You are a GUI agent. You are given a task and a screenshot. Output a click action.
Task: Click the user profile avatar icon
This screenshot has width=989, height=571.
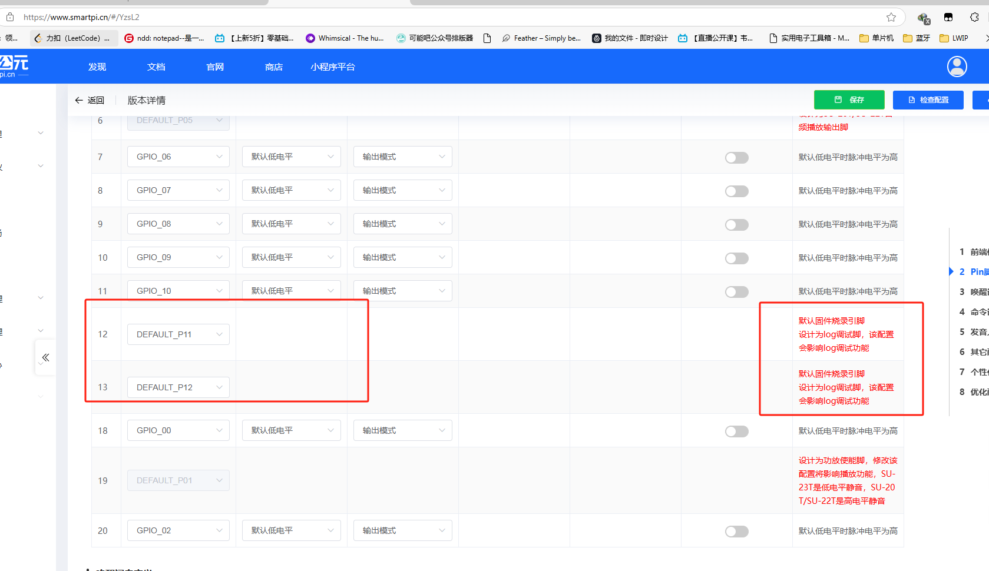pyautogui.click(x=957, y=67)
